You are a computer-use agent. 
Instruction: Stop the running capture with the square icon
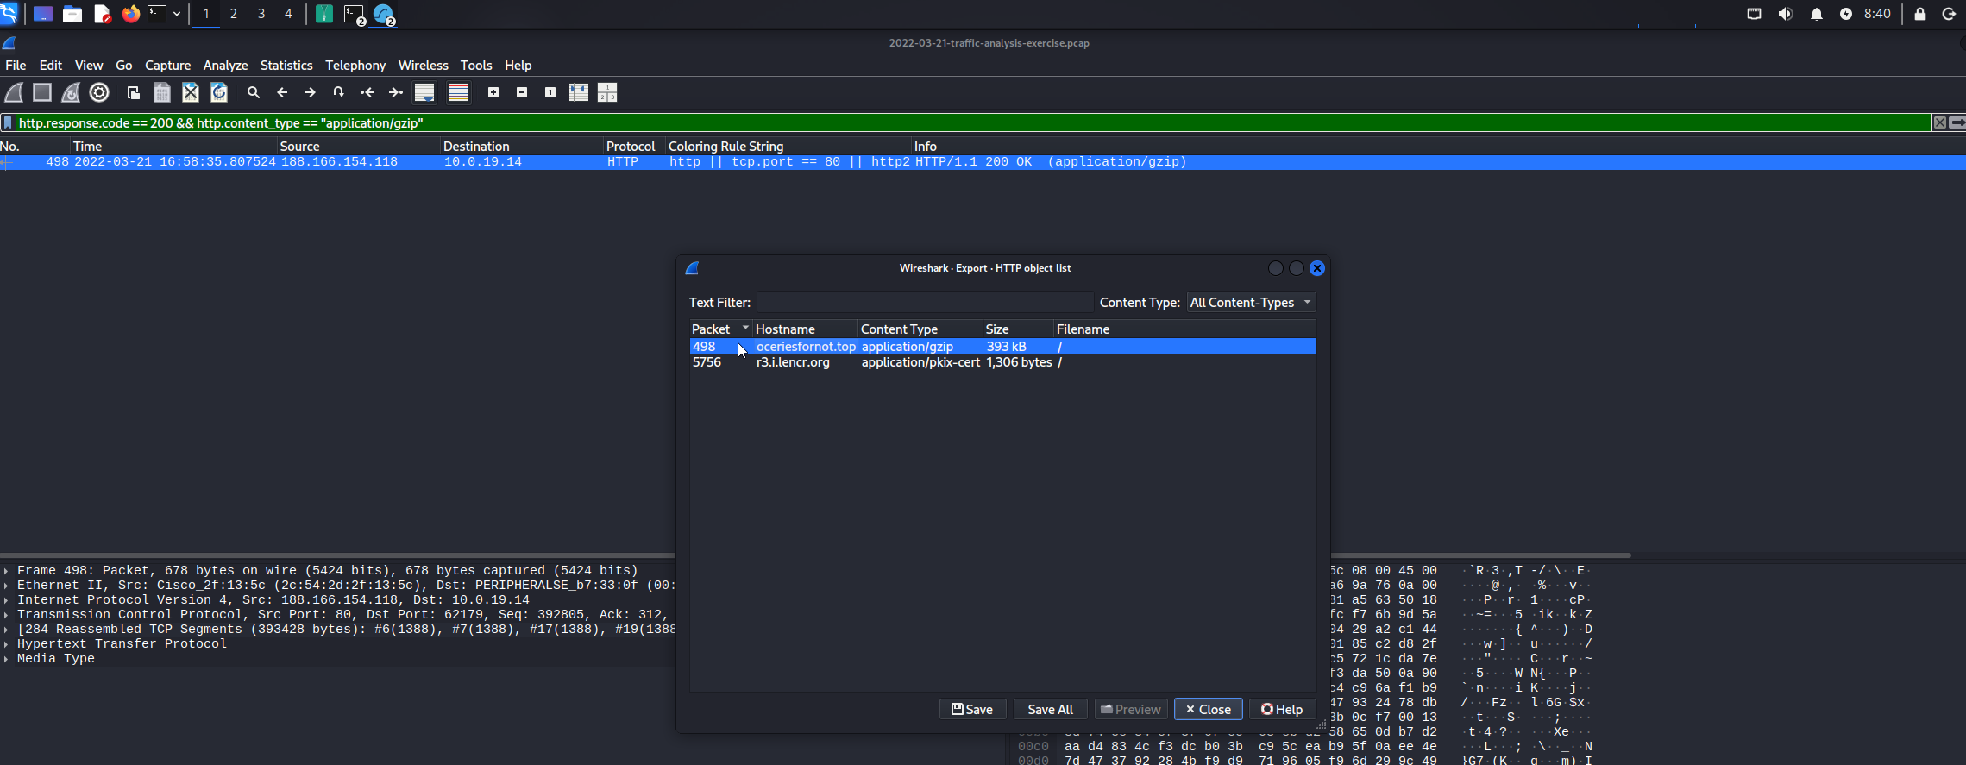[x=42, y=92]
